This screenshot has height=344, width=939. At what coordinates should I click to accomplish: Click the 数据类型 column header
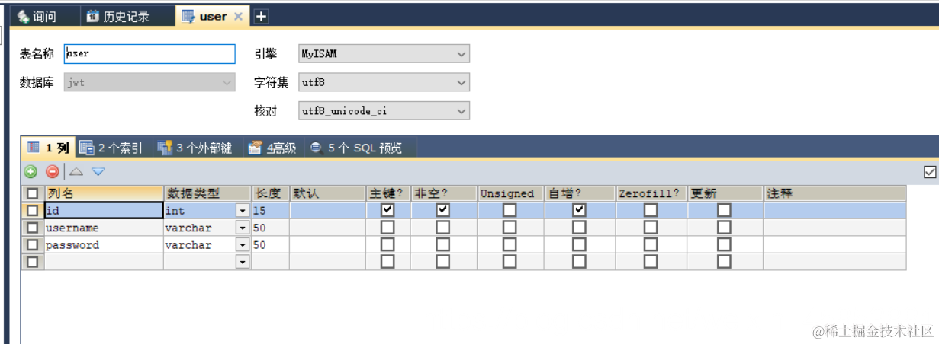click(207, 193)
